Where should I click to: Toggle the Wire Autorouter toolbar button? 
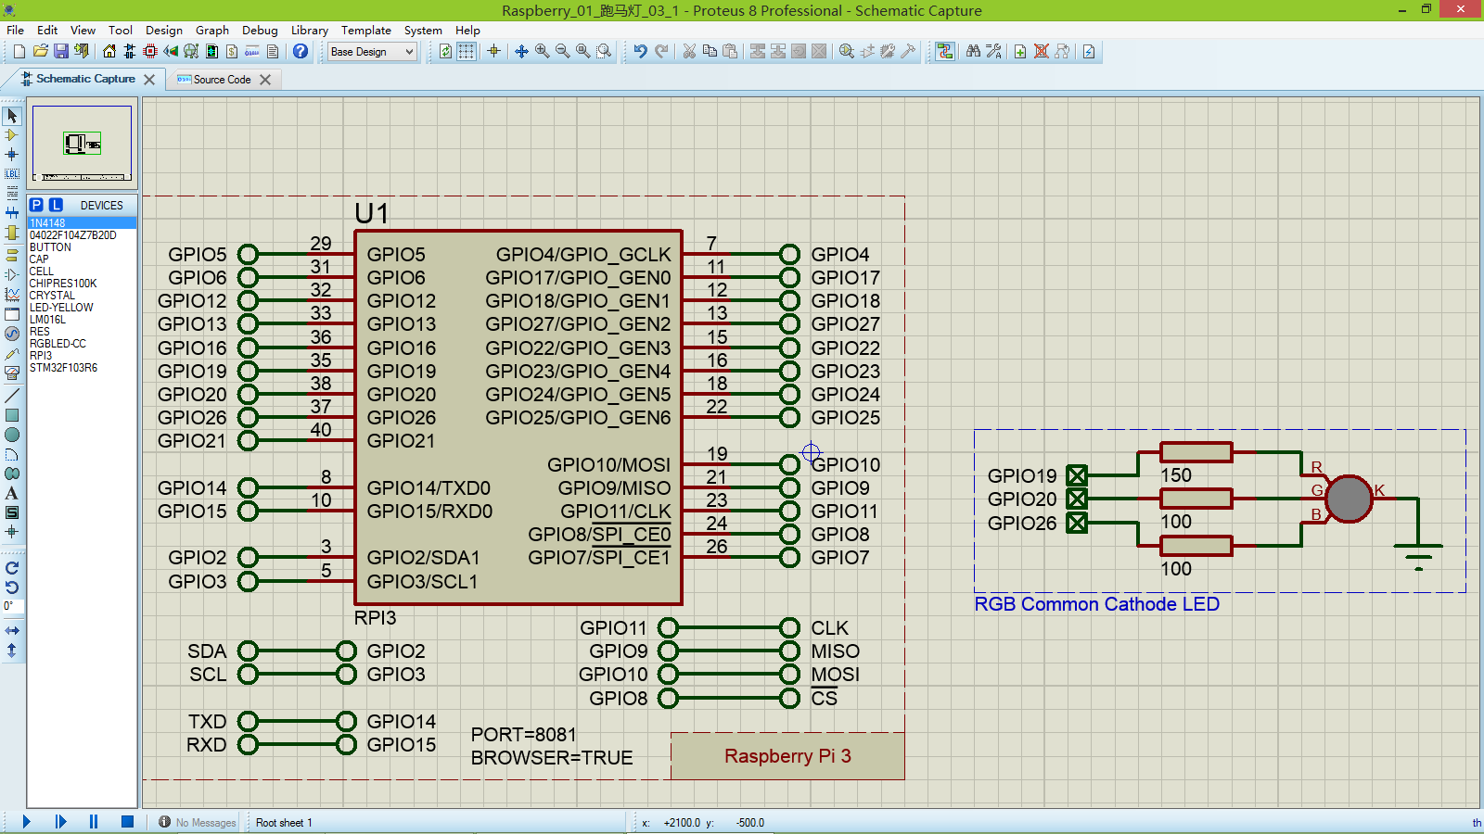click(945, 51)
